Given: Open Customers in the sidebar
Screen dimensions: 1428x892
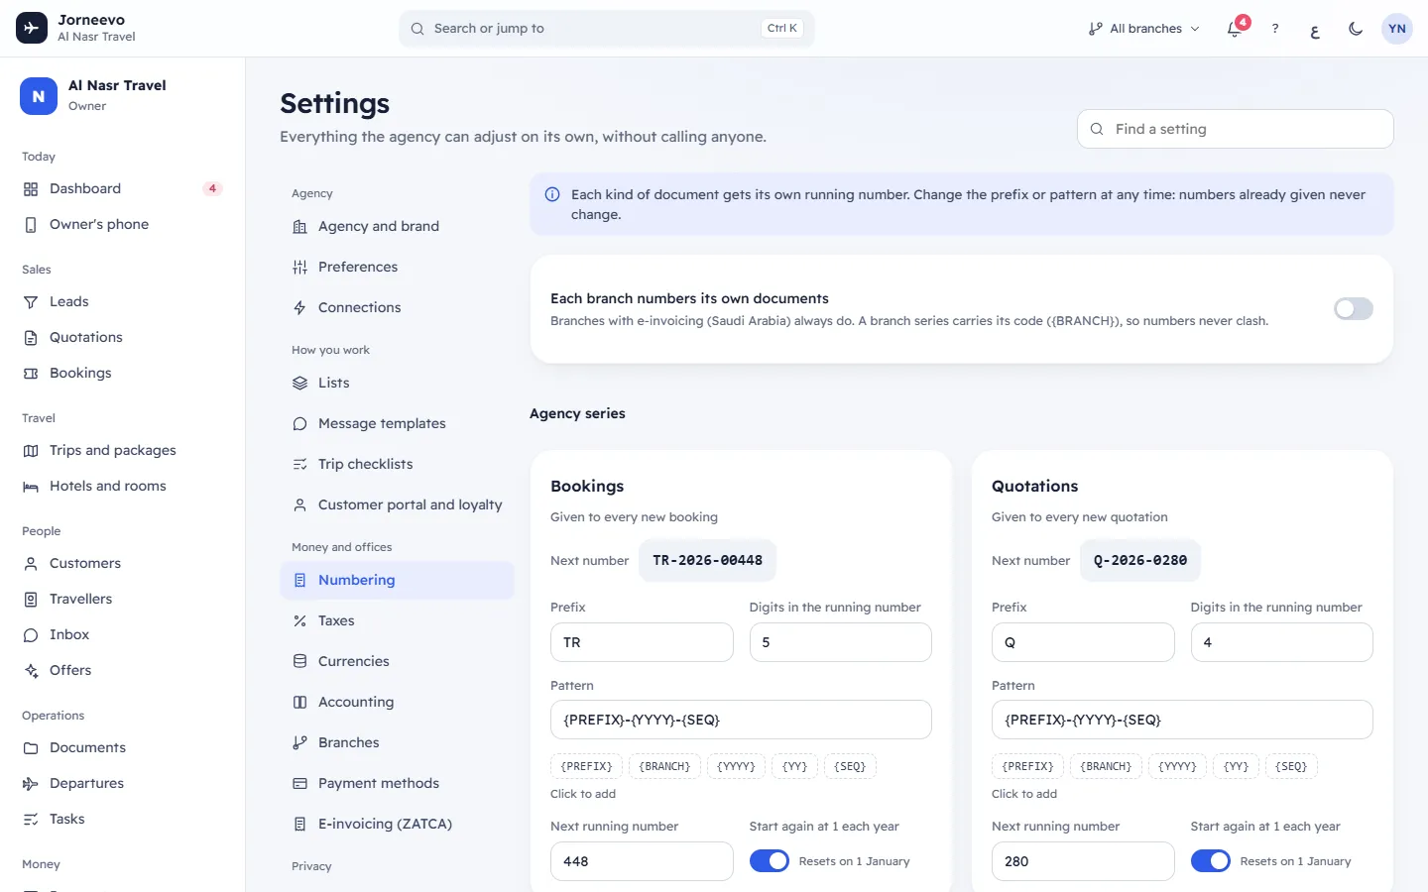Looking at the screenshot, I should [x=122, y=563].
